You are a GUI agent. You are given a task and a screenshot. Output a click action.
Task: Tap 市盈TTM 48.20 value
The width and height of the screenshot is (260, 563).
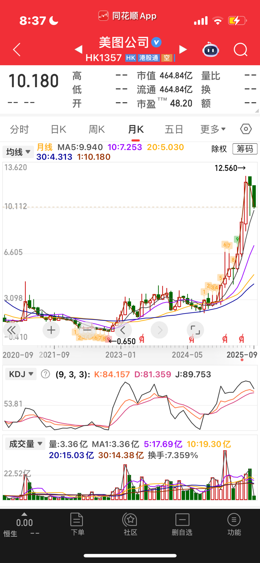click(x=165, y=103)
